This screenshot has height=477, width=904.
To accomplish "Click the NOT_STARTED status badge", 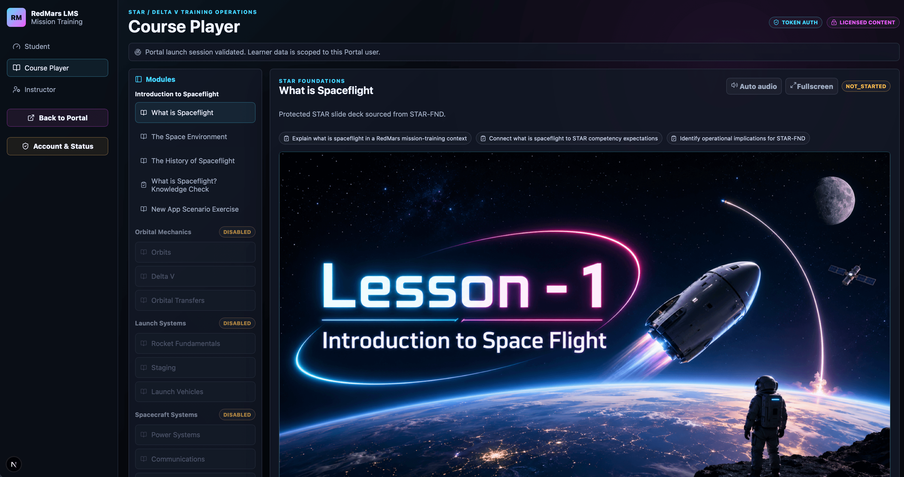I will [866, 86].
